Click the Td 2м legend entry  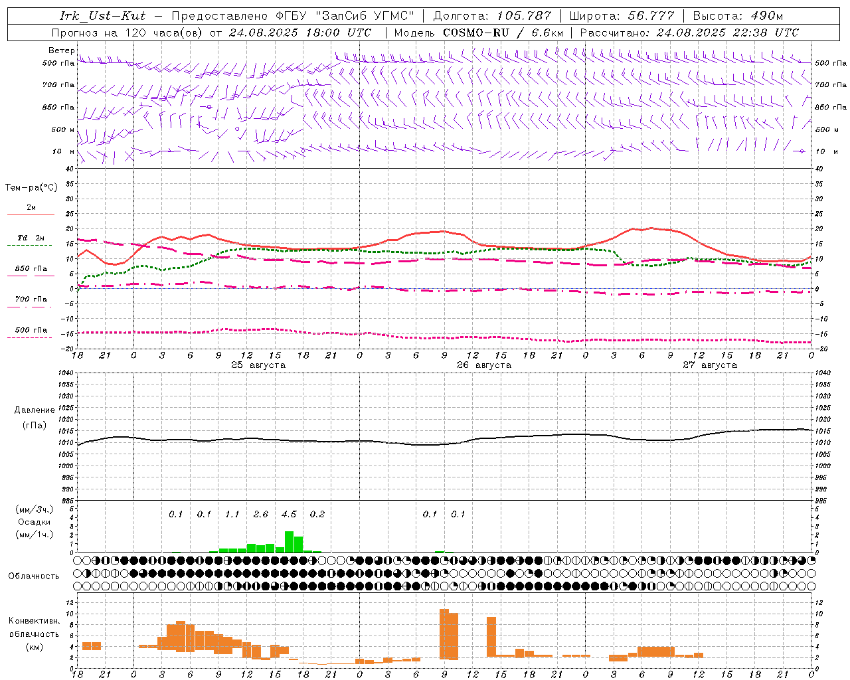pyautogui.click(x=31, y=238)
